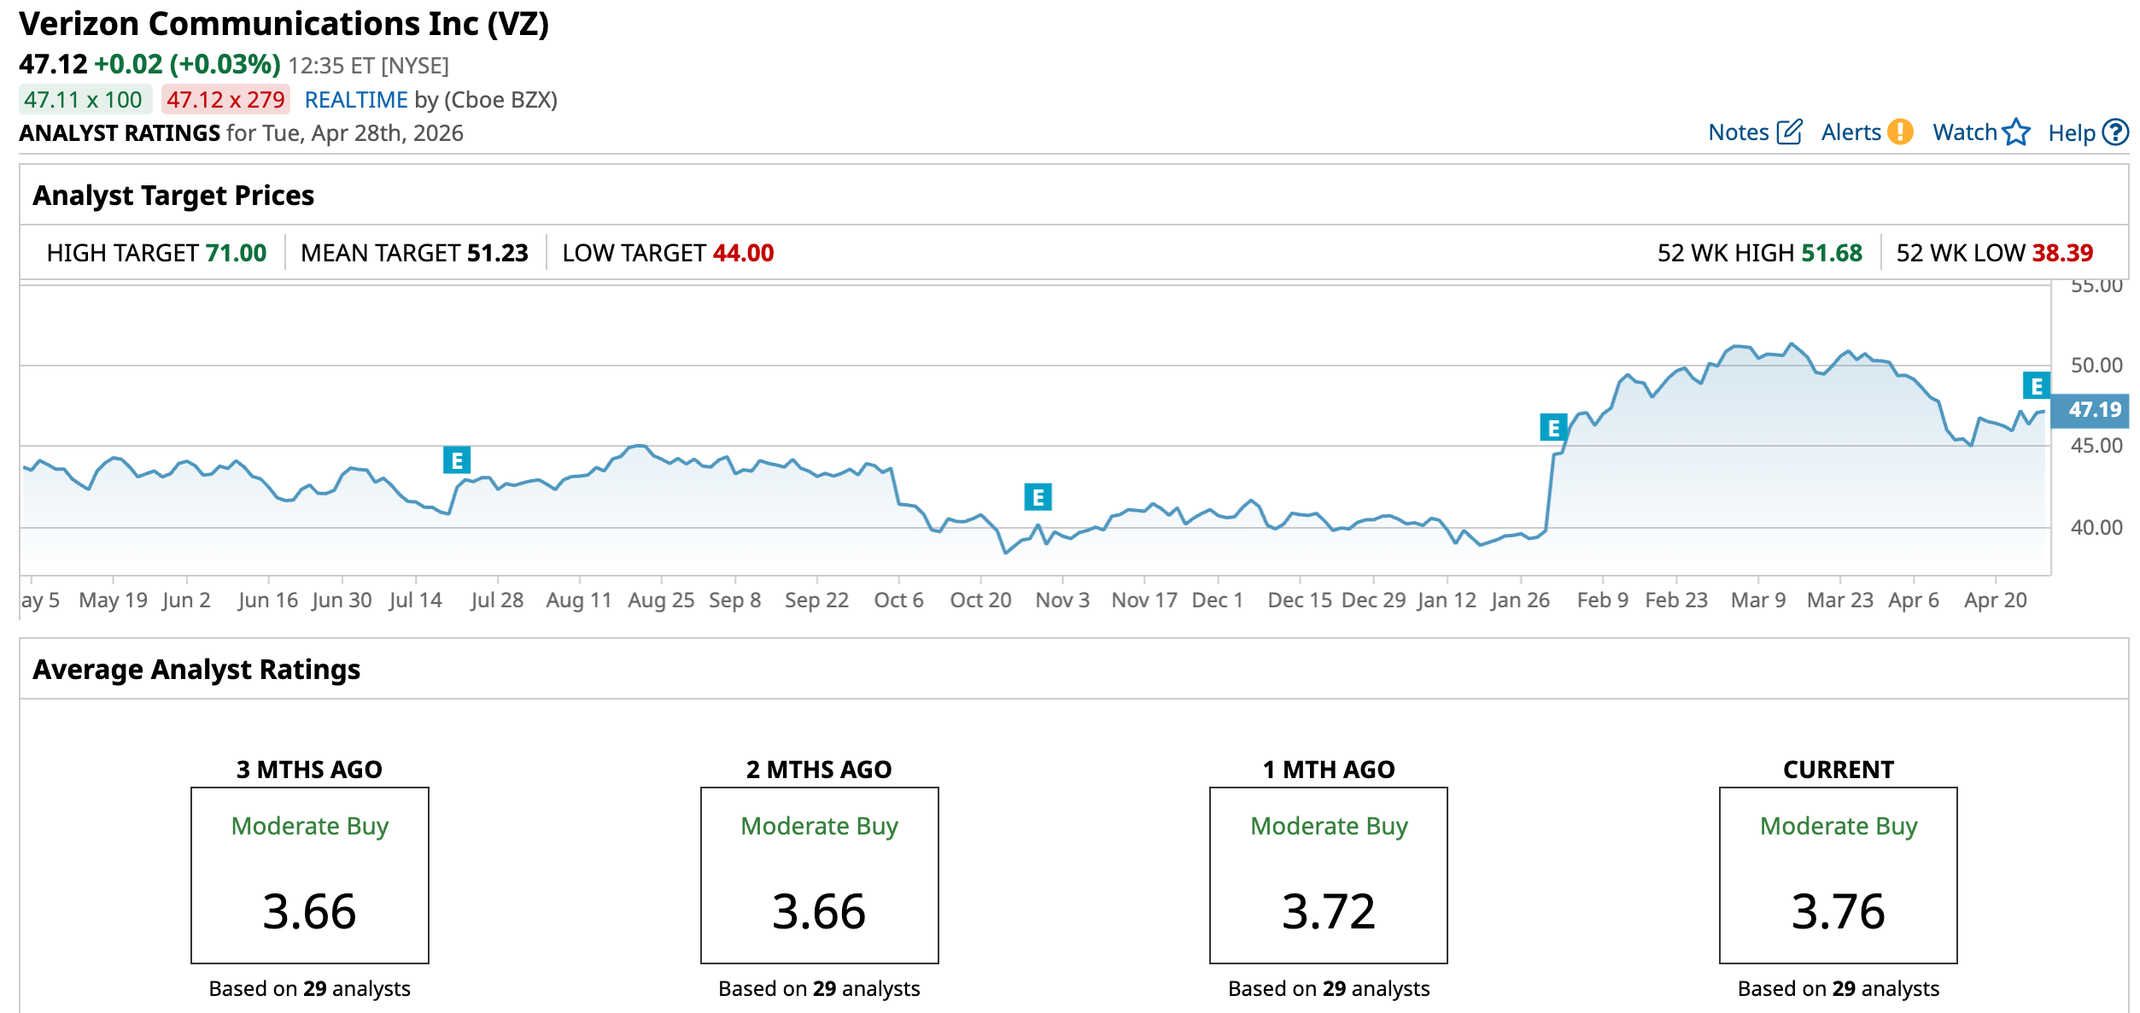2140x1013 pixels.
Task: Open the Alerts link
Action: [x=1851, y=132]
